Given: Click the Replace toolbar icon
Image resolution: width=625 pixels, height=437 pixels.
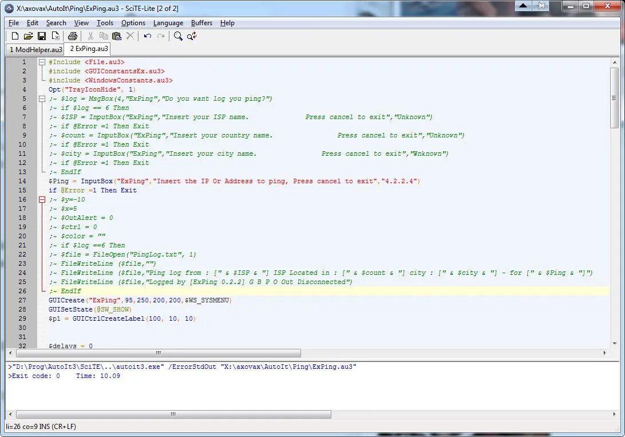Looking at the screenshot, I should tap(192, 36).
